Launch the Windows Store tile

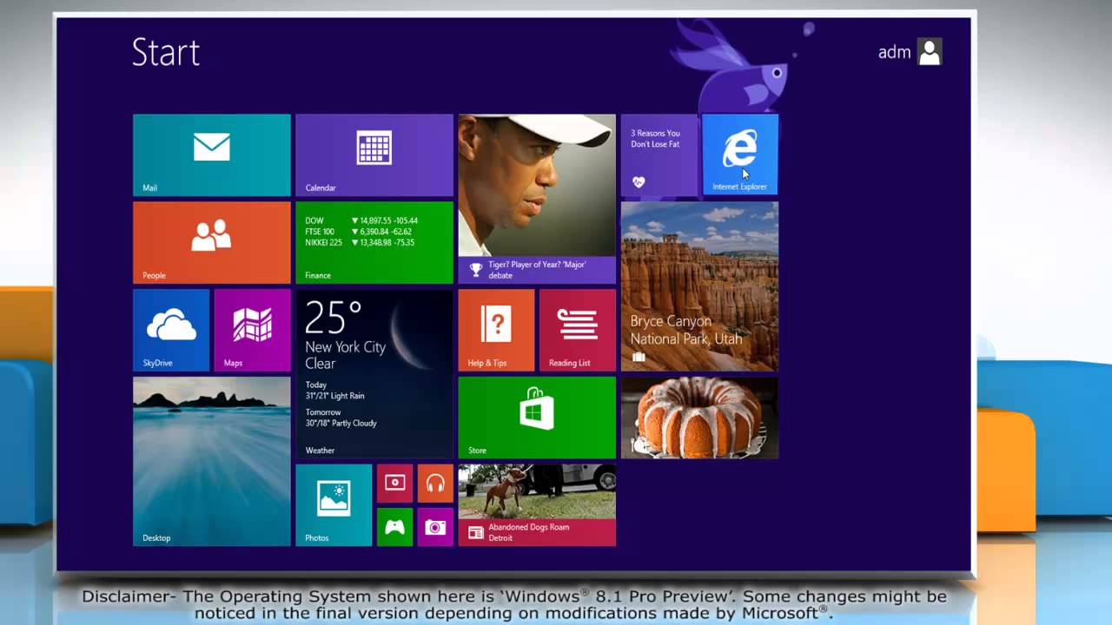537,418
